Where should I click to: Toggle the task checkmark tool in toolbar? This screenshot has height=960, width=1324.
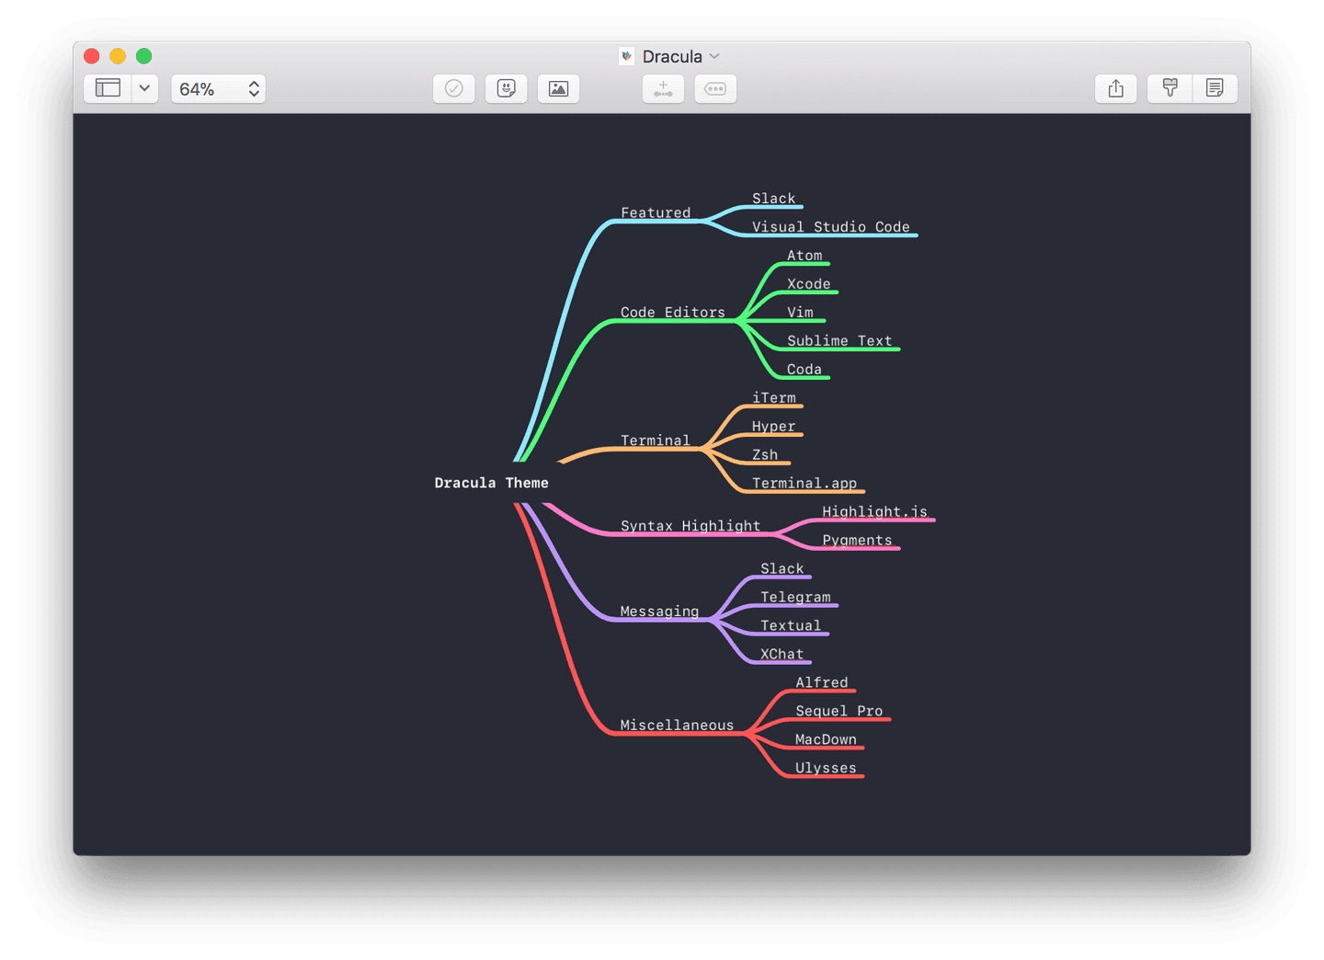tap(453, 88)
